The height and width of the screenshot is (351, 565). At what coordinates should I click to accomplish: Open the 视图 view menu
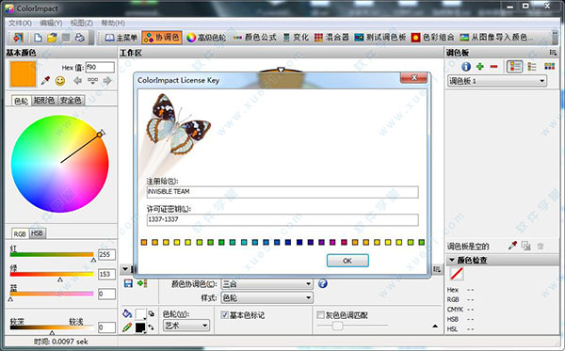click(x=82, y=23)
